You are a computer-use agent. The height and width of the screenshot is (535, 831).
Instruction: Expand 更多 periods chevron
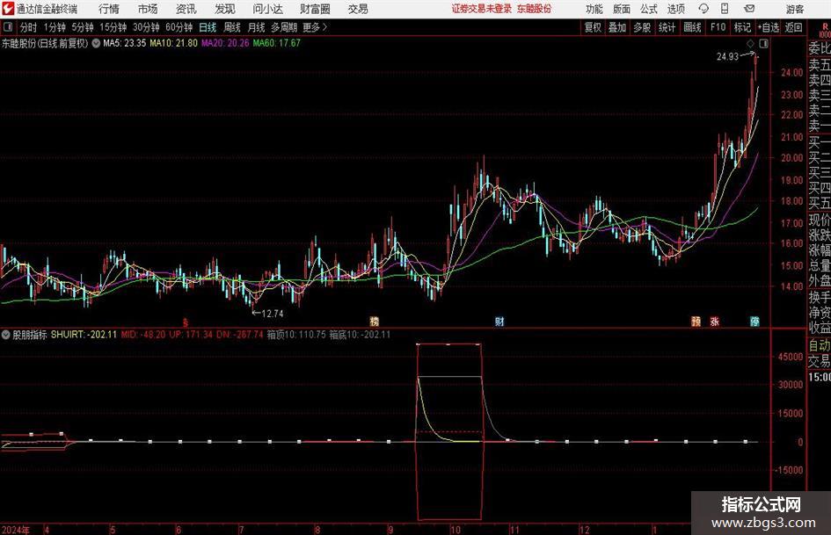324,27
